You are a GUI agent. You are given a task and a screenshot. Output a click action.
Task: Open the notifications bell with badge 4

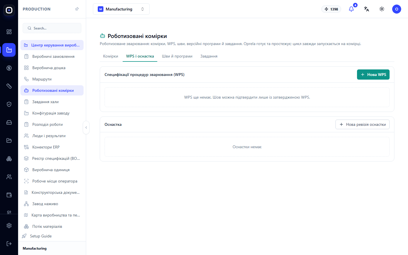(x=351, y=9)
